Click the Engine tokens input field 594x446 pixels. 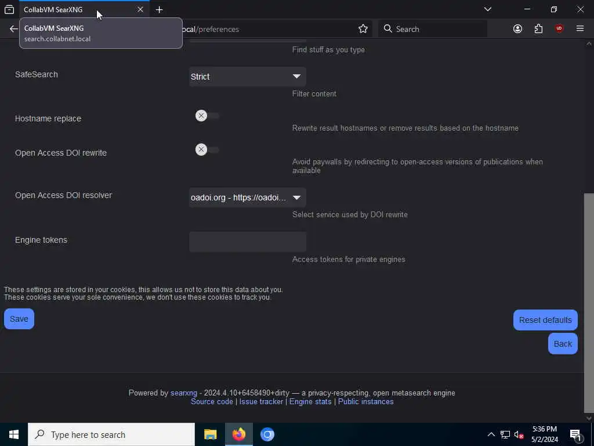click(x=247, y=242)
